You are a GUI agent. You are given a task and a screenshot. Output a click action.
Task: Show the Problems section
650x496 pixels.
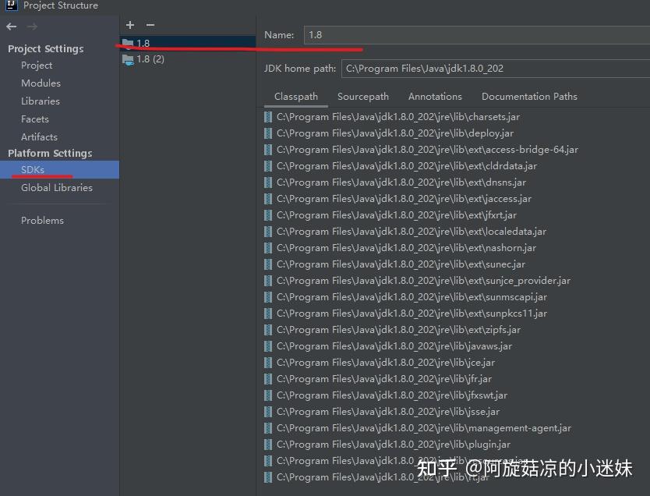point(42,220)
